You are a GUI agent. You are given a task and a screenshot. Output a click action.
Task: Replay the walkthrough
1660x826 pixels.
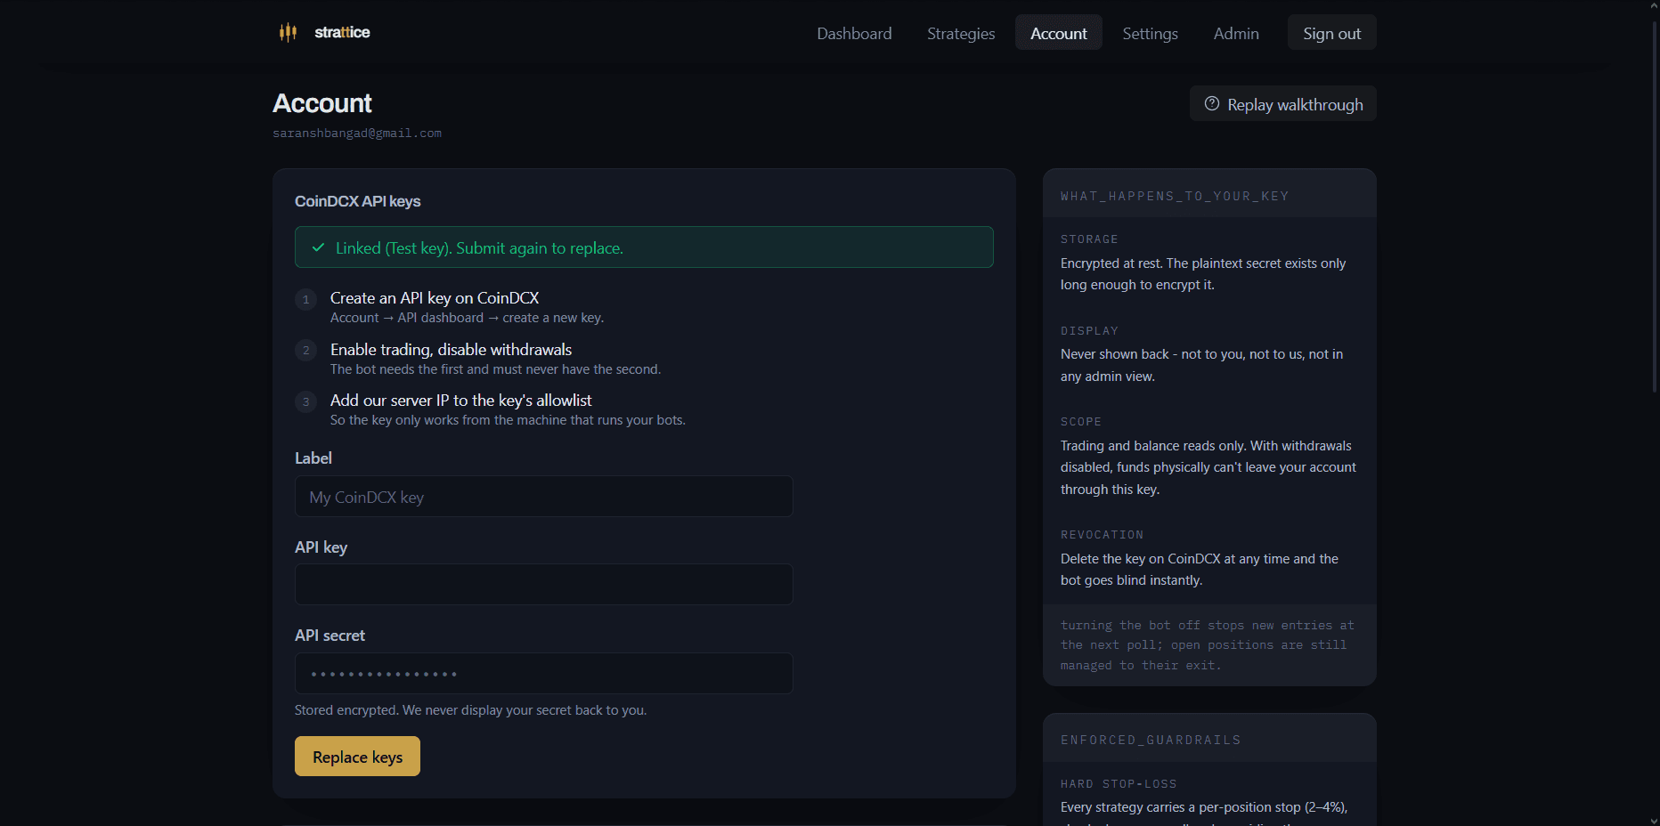pos(1282,103)
